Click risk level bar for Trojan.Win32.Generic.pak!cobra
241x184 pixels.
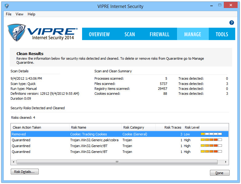click(x=211, y=140)
